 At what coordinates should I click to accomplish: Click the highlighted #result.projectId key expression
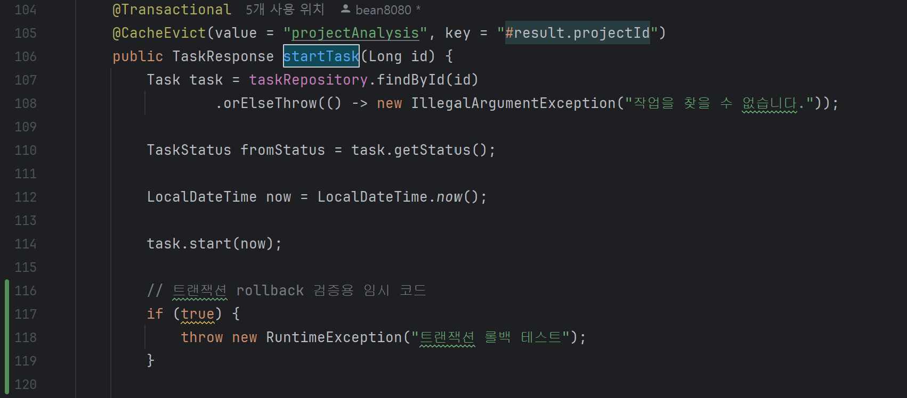(x=578, y=33)
